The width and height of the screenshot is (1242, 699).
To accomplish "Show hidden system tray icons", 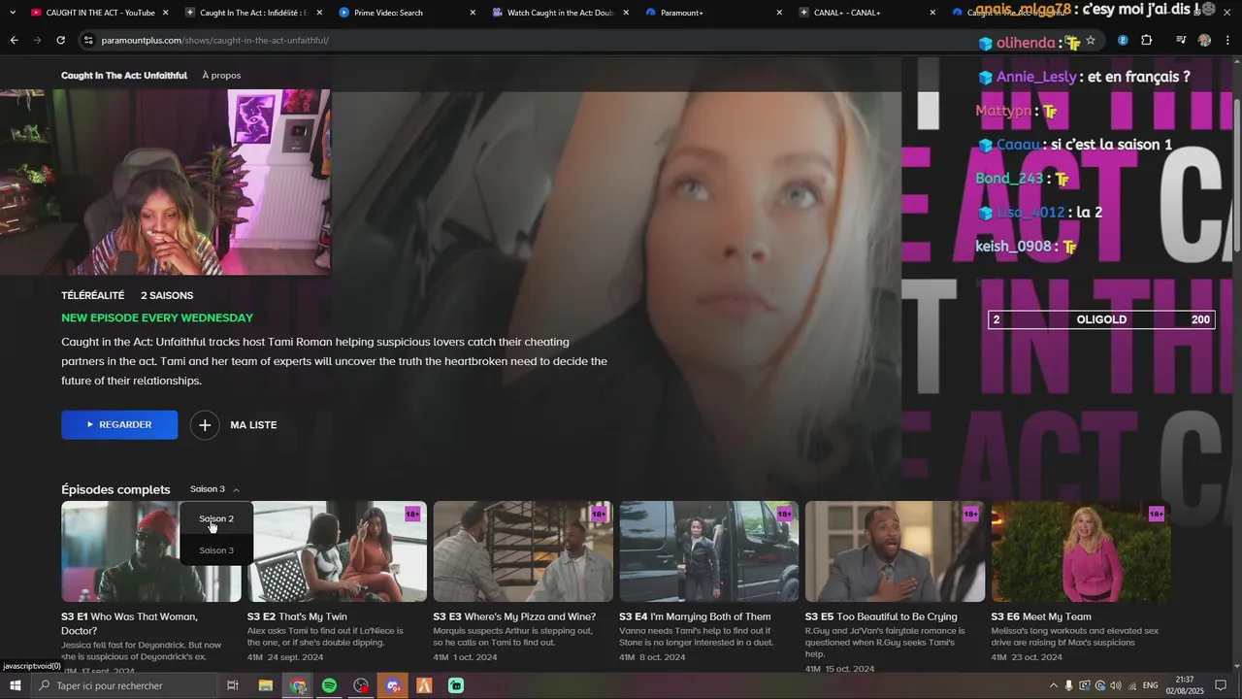I will click(1054, 685).
